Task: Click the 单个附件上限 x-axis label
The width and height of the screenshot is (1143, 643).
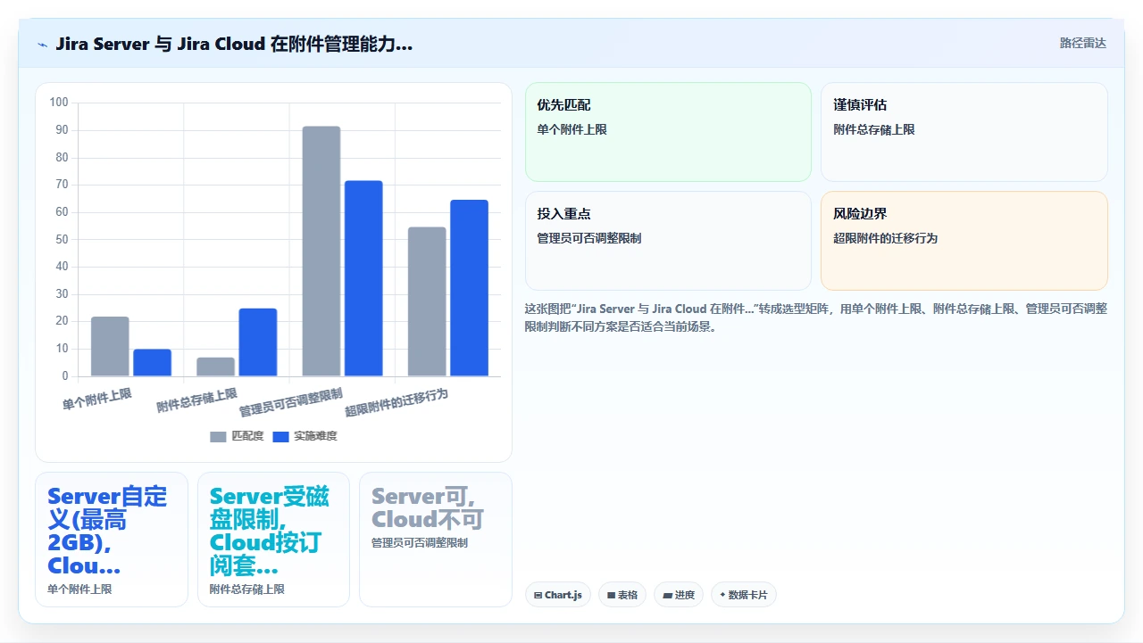Action: click(x=96, y=399)
